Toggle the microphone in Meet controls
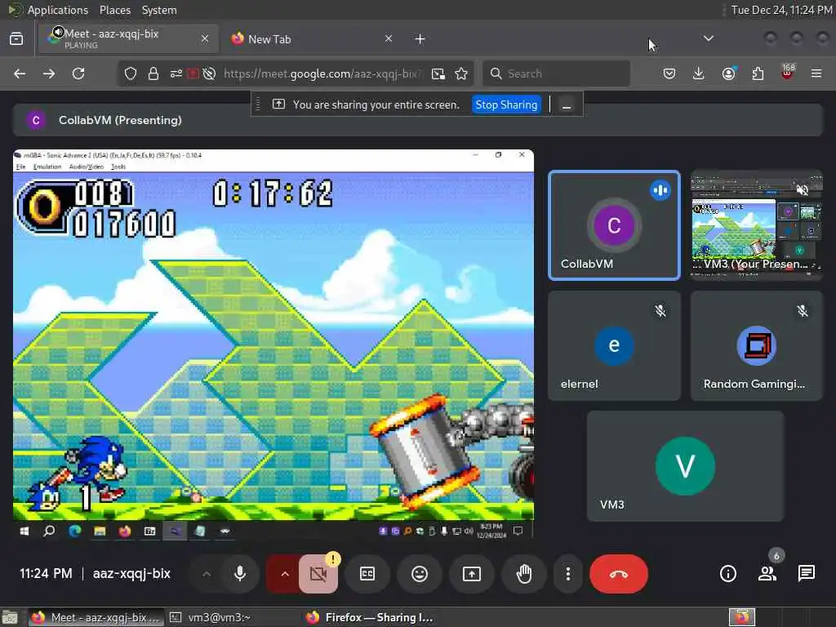This screenshot has width=836, height=627. point(240,574)
